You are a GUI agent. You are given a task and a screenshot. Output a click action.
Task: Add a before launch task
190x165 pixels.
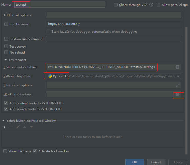(5, 127)
